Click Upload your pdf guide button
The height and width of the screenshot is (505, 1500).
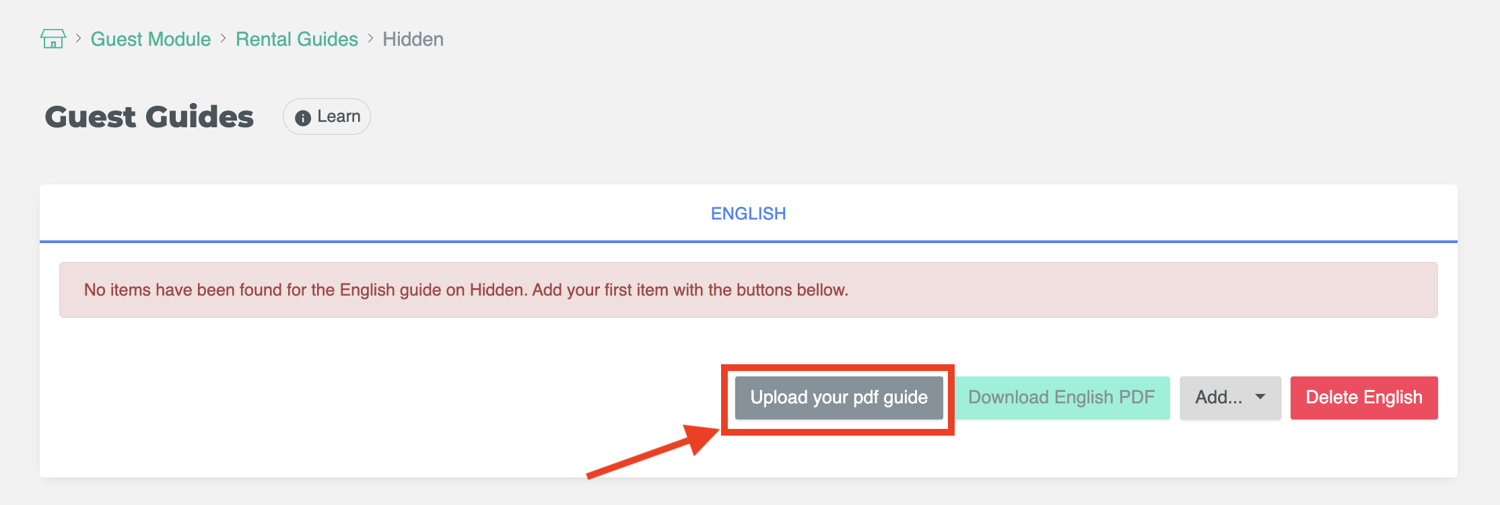839,398
